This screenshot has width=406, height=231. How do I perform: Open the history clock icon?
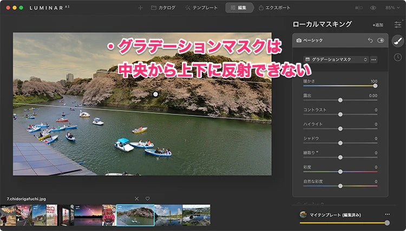click(398, 57)
